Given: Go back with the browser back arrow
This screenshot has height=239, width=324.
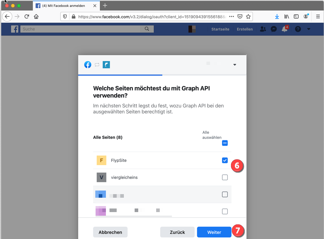Looking at the screenshot, I should point(7,16).
